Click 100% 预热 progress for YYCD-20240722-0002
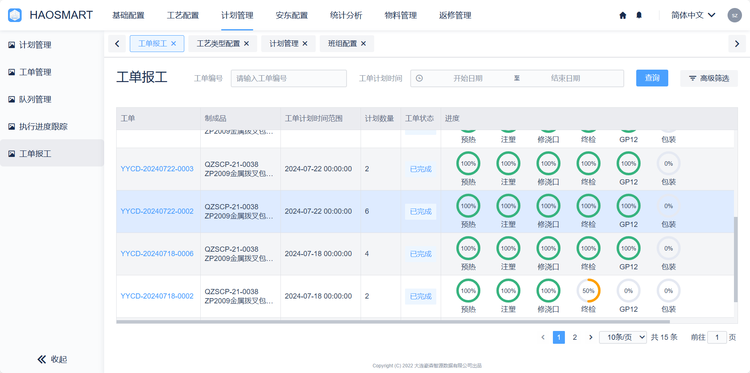750x373 pixels. (468, 206)
